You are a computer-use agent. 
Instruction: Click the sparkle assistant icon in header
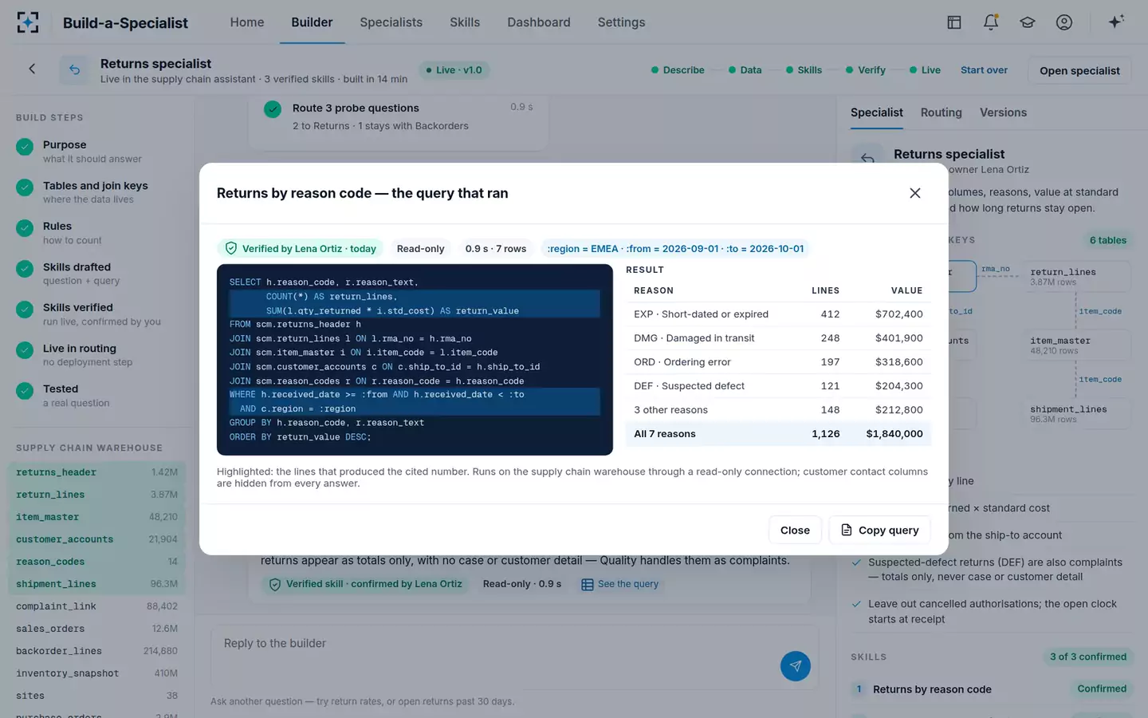[1116, 22]
